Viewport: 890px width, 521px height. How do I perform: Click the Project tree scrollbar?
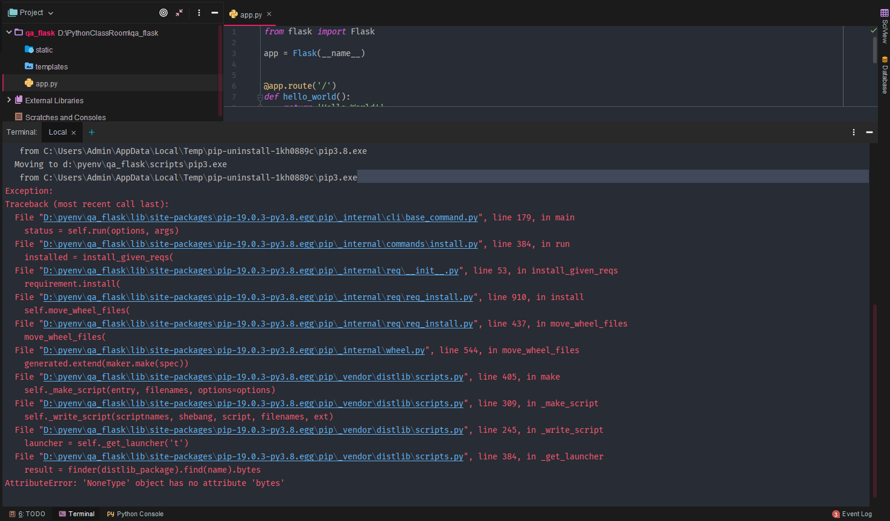click(220, 69)
